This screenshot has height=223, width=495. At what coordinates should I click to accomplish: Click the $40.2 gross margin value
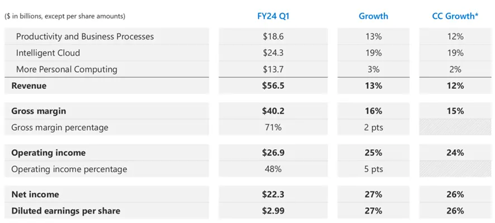click(273, 111)
